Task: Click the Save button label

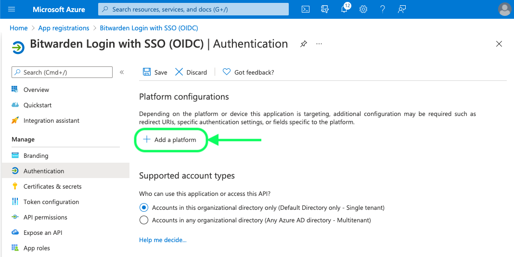Action: tap(161, 73)
